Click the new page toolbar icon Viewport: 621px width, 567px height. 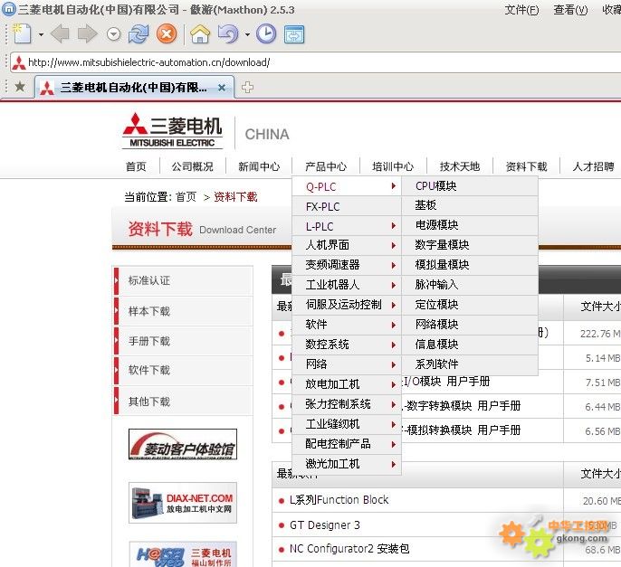pyautogui.click(x=22, y=34)
